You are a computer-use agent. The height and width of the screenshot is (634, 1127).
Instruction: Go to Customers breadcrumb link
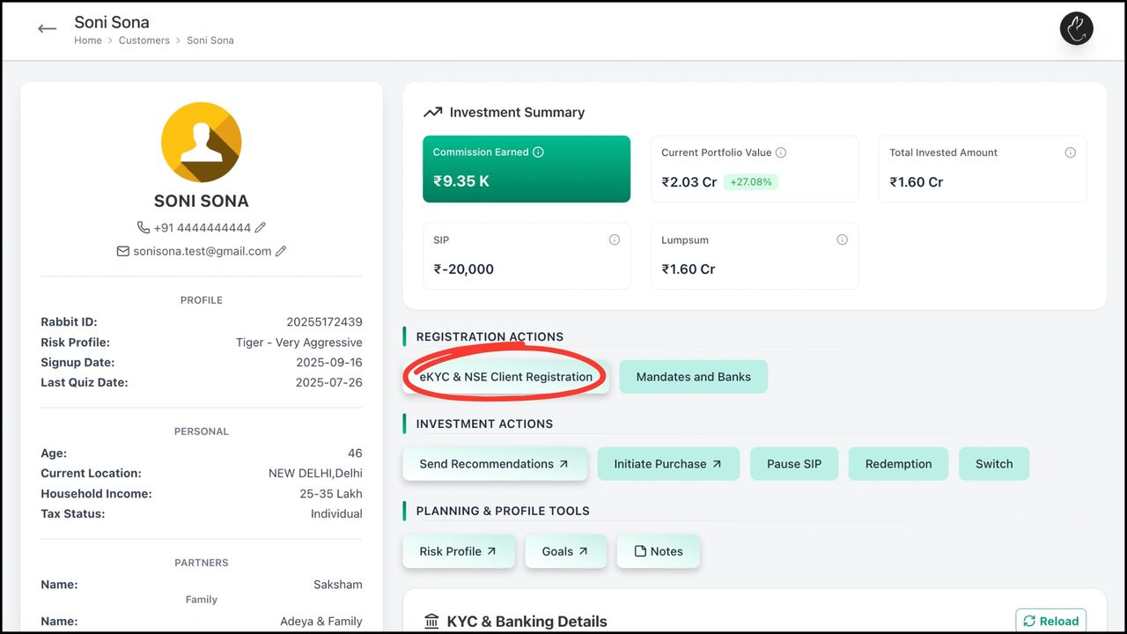coord(144,41)
